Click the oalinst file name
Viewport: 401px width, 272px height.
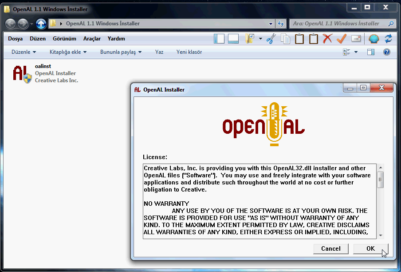pyautogui.click(x=43, y=66)
